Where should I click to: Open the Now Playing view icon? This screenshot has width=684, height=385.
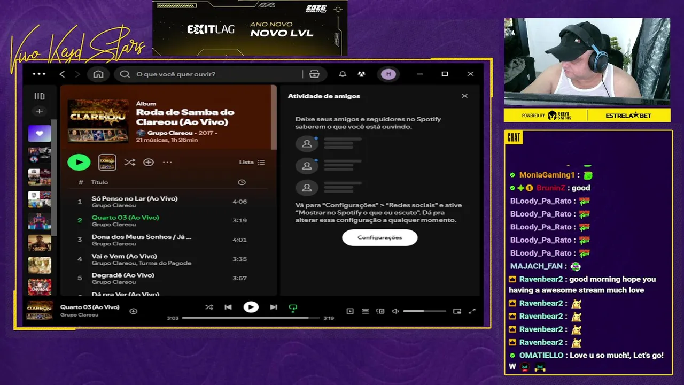point(350,311)
